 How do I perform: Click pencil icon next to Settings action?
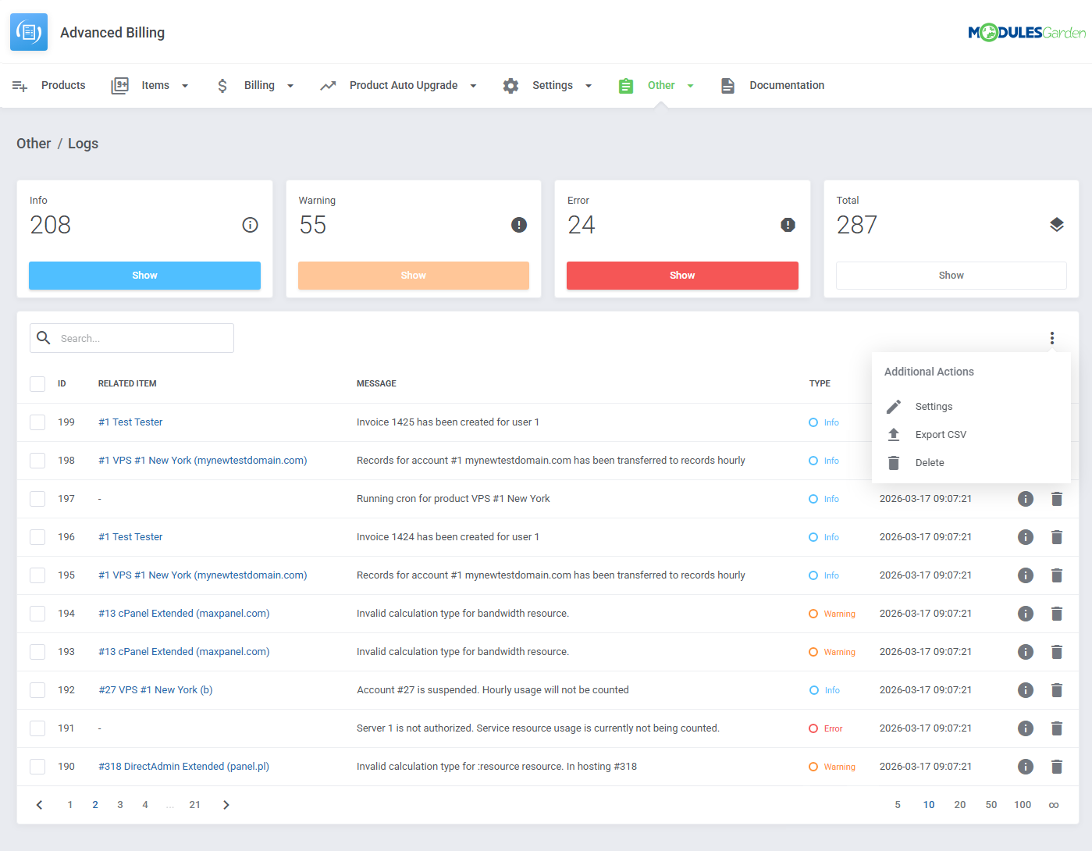coord(894,407)
